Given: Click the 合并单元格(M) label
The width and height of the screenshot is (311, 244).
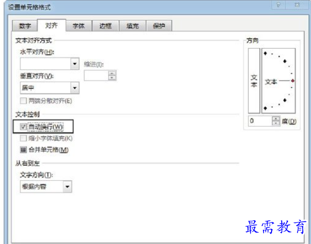Looking at the screenshot, I should [48, 149].
